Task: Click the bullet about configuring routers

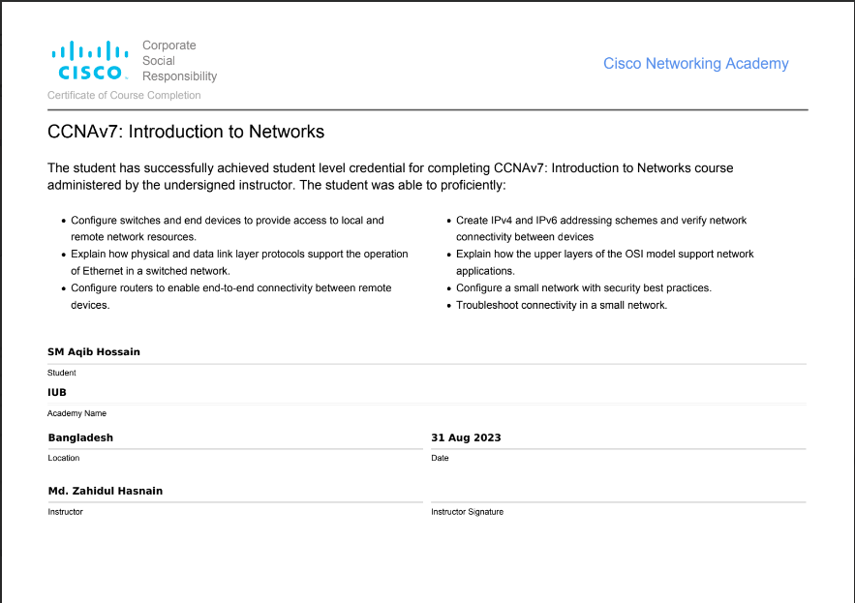Action: coord(230,296)
